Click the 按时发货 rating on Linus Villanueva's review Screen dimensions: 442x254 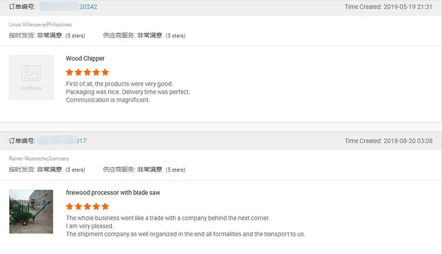(47, 36)
